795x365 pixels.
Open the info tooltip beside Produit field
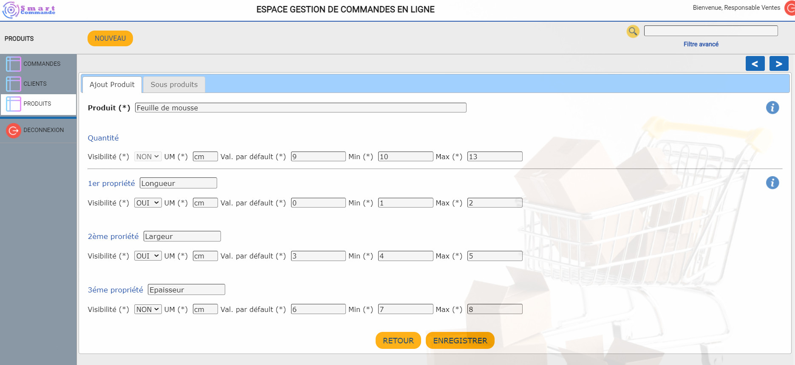pos(772,107)
